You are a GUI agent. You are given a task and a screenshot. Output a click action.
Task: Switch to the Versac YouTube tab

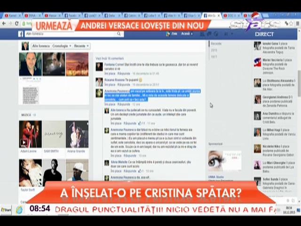(52, 16)
